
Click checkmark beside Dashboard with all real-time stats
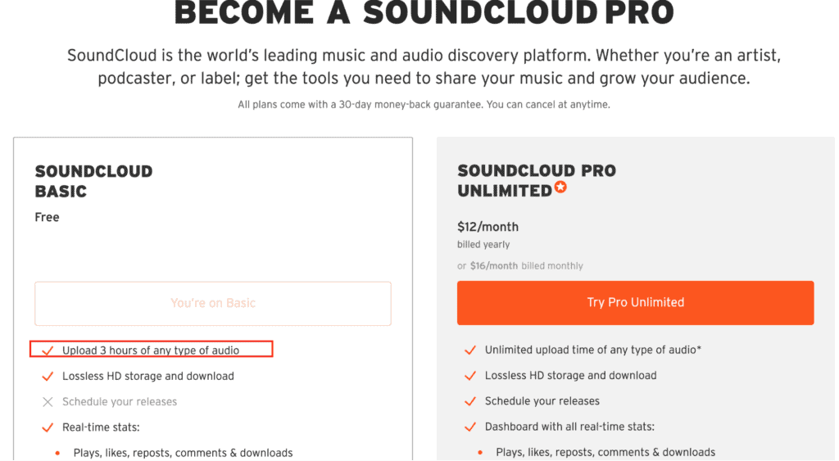(x=470, y=427)
